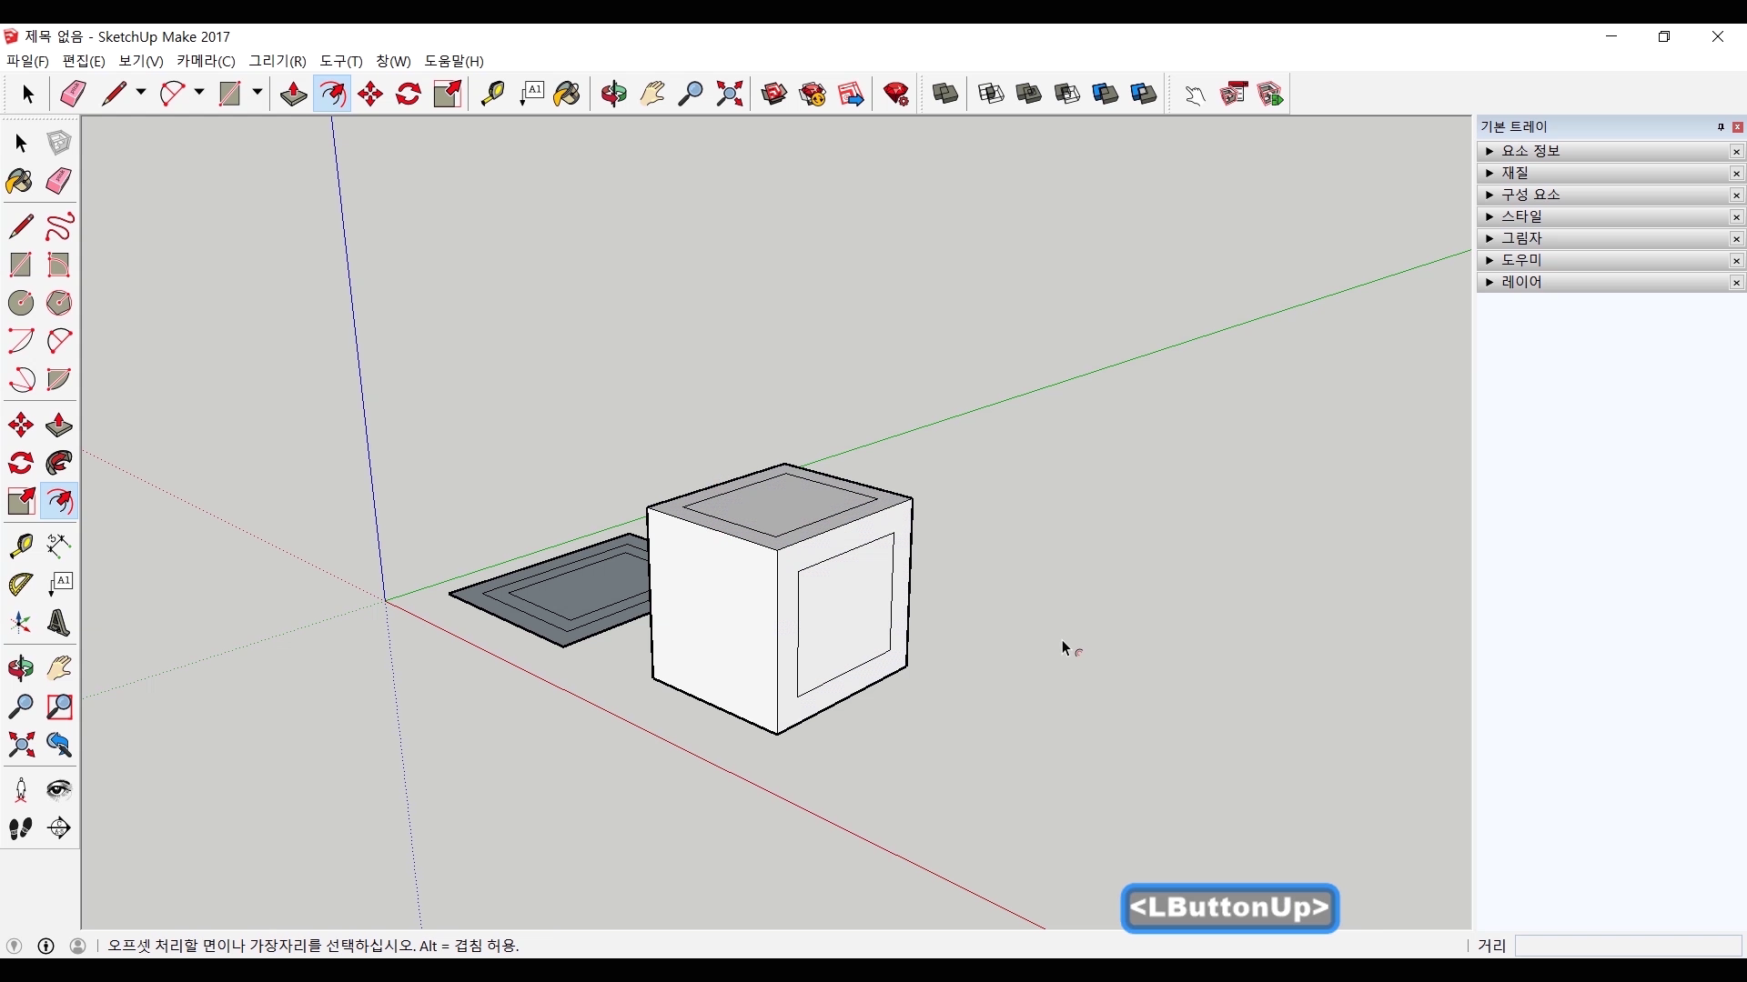Select the Rotate tool in top toolbar

[x=409, y=94]
